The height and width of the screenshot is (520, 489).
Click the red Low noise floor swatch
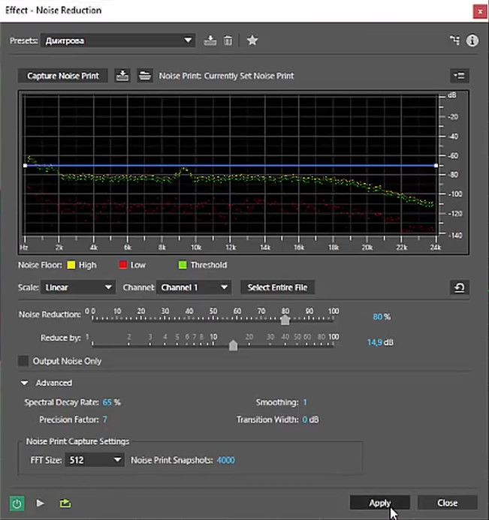click(123, 265)
